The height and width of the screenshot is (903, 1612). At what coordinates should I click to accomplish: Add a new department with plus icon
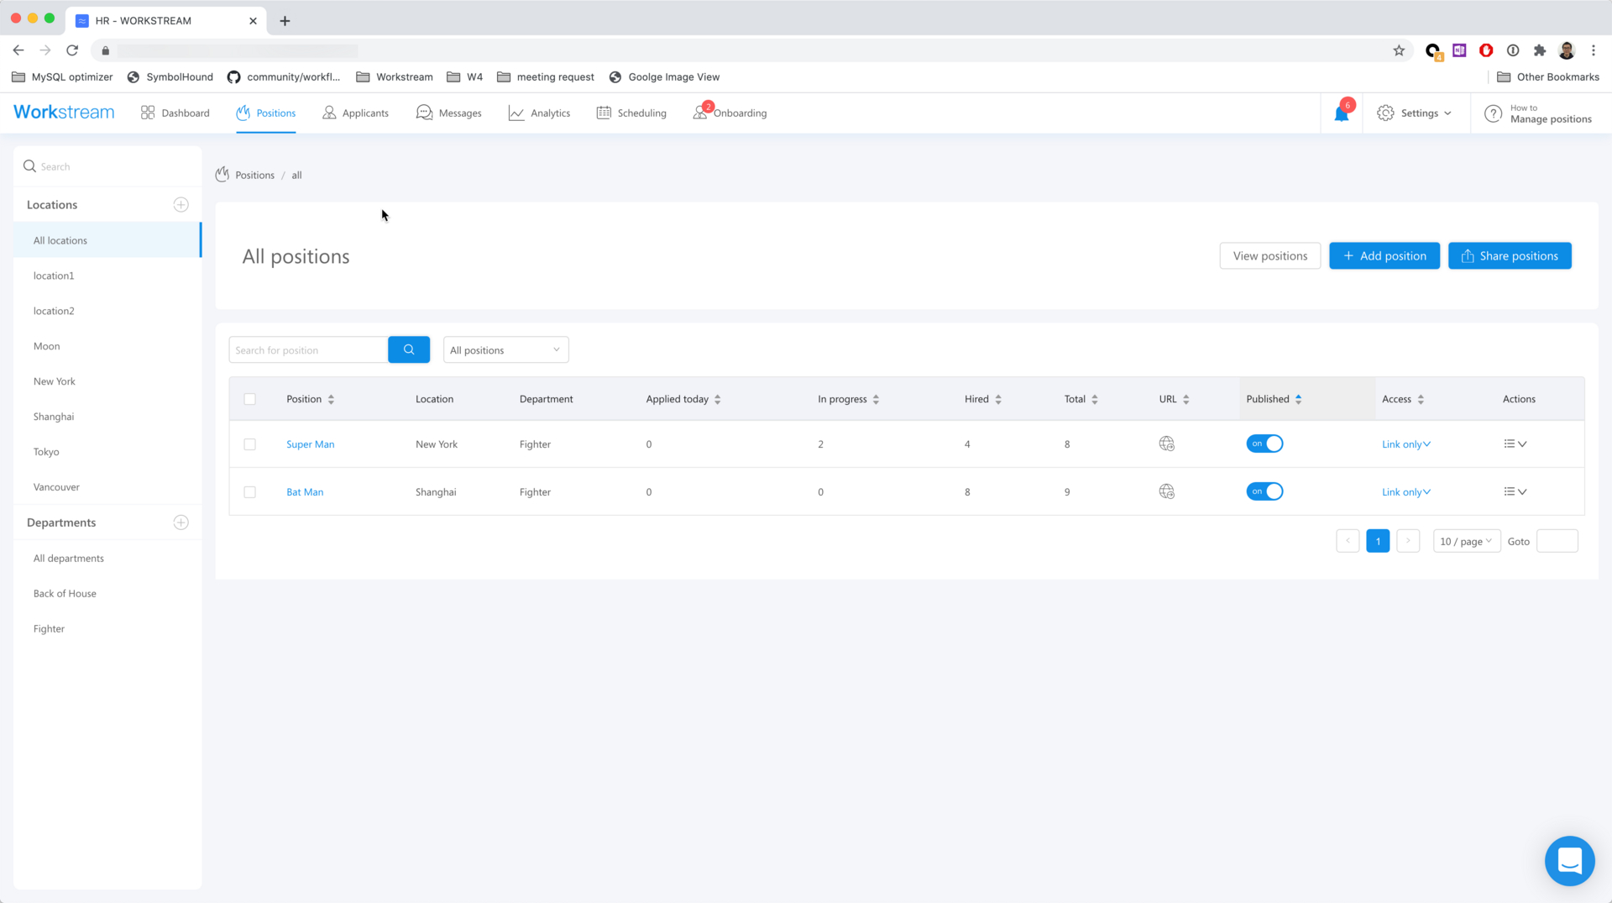[181, 522]
